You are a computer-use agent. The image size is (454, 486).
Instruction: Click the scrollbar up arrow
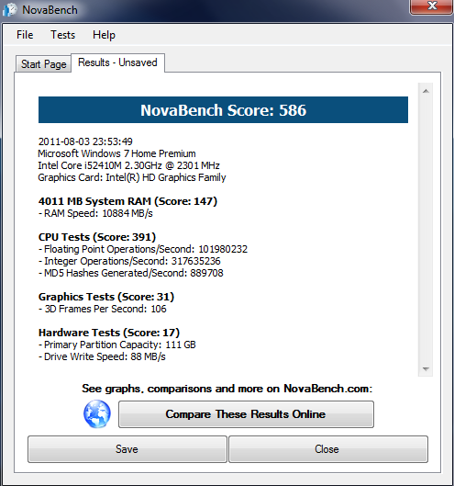[426, 91]
